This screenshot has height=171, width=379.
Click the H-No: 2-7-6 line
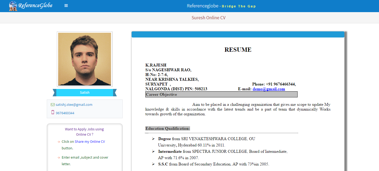[x=156, y=75]
